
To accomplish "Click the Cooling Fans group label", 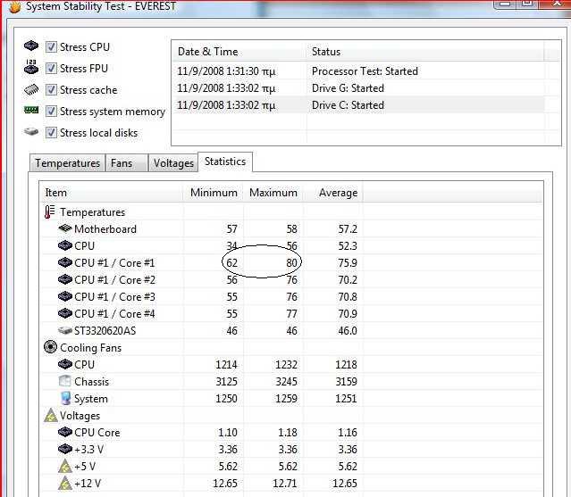I will 90,348.
